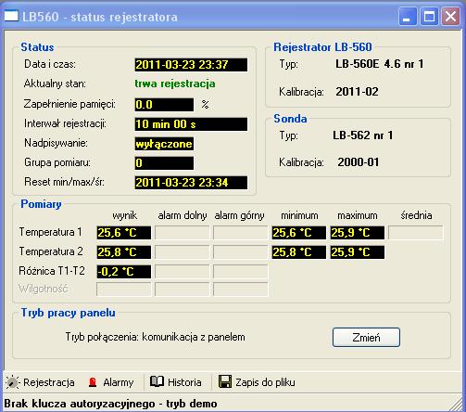
Task: Maximize the LB560 status window
Action: pyautogui.click(x=429, y=16)
